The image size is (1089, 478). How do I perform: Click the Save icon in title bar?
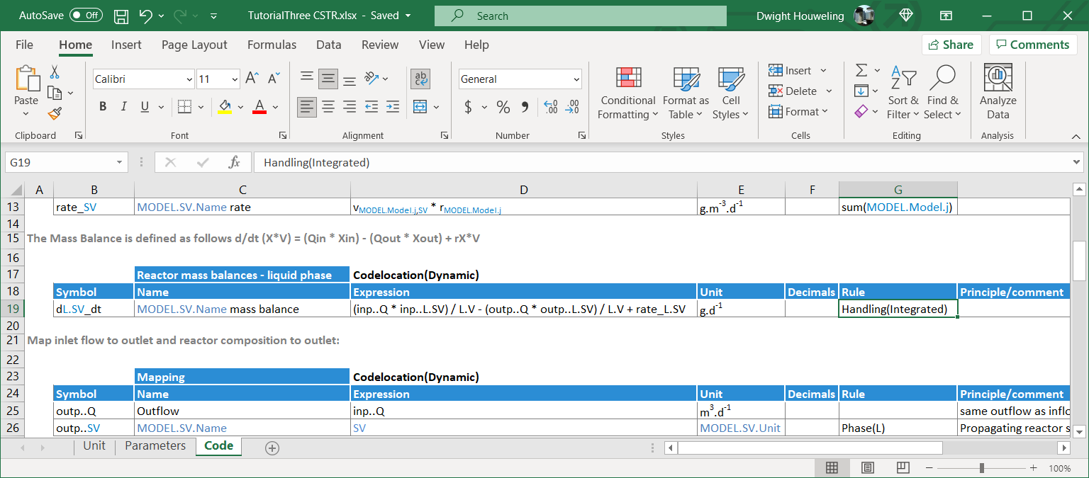click(x=121, y=16)
